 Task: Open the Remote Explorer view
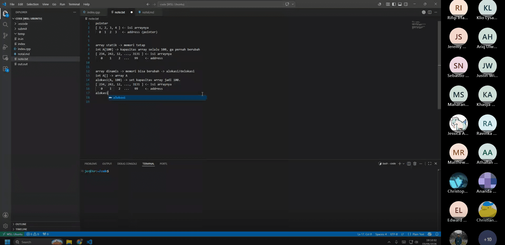point(6,58)
